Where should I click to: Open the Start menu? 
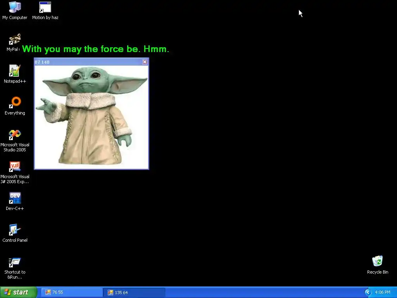pyautogui.click(x=19, y=292)
